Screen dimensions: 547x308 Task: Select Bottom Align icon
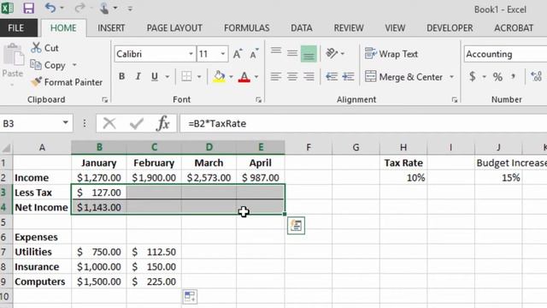click(x=309, y=53)
